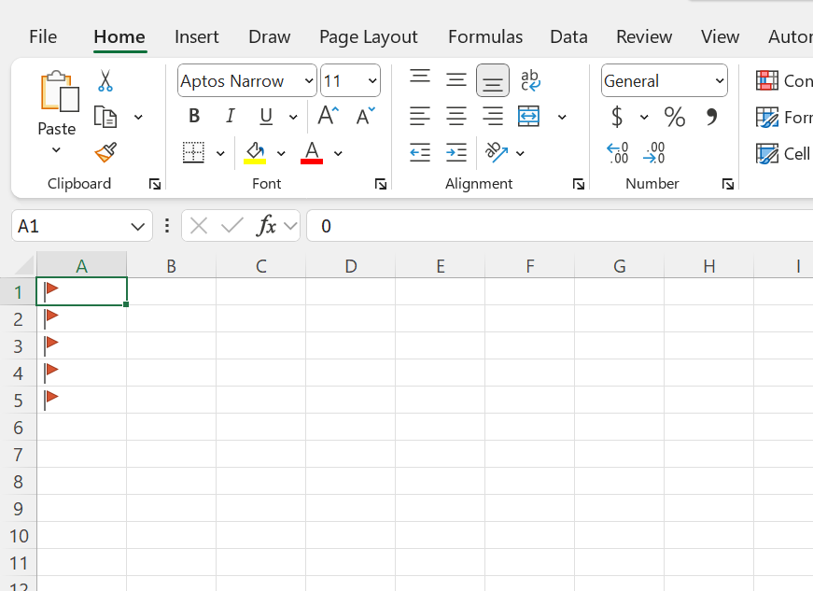Open Font settings dialog launcher

point(381,184)
